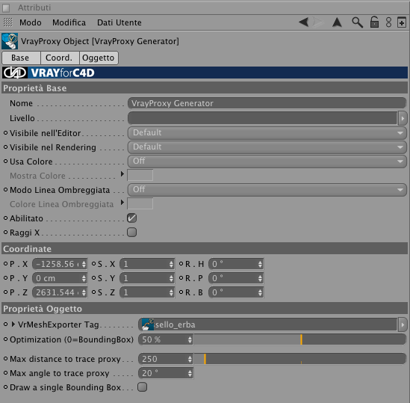Click the S . Z stepper arrows

coord(171,292)
